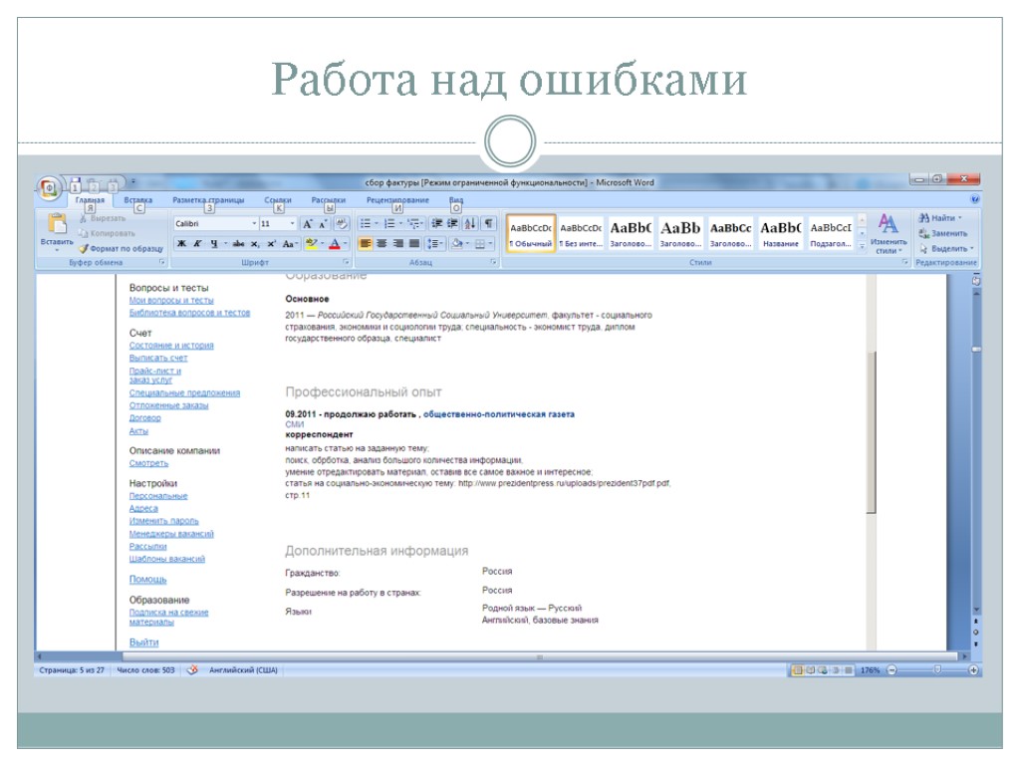Screen dimensions: 1020x765
Task: Select the Обычный style thumbnail
Action: (531, 234)
